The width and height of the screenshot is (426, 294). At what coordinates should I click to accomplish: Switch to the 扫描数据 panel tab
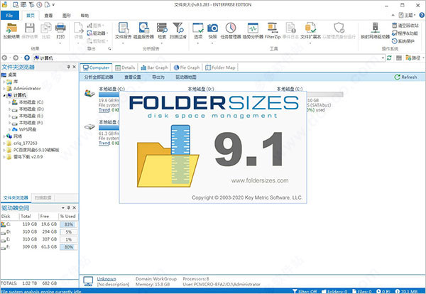(x=43, y=197)
